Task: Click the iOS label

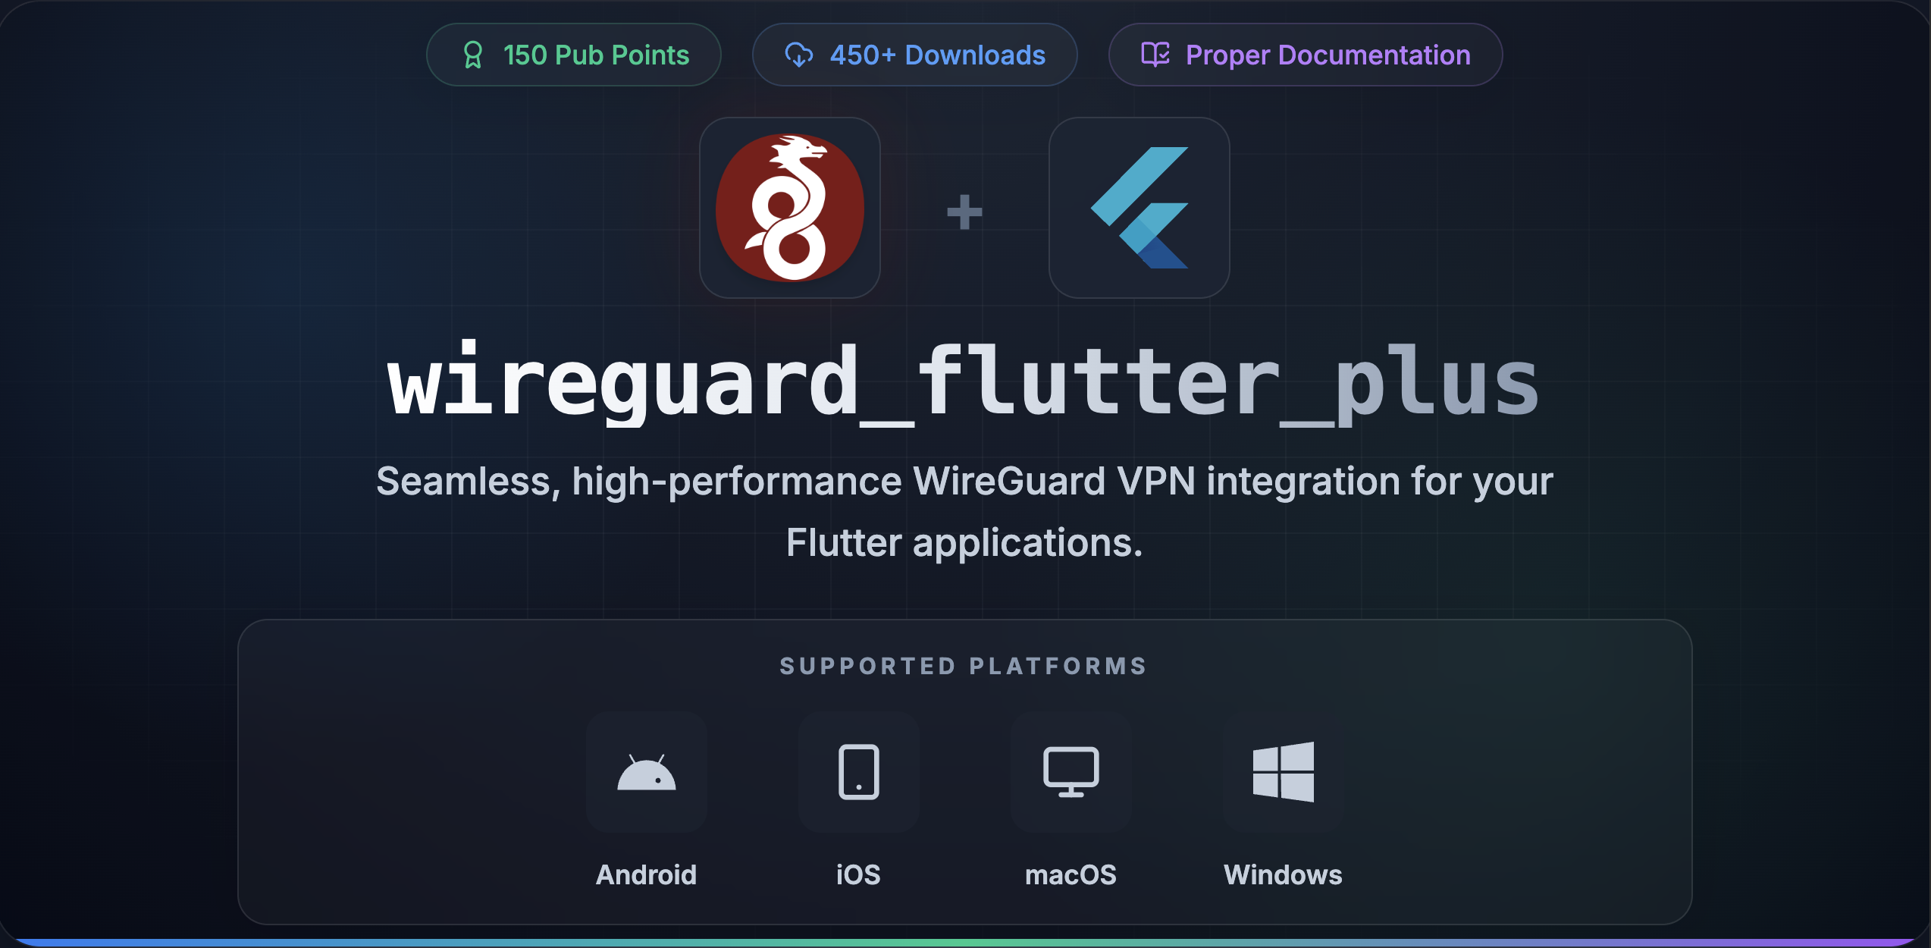Action: (x=858, y=874)
